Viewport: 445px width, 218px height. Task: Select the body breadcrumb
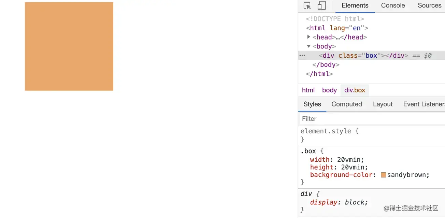pos(329,90)
